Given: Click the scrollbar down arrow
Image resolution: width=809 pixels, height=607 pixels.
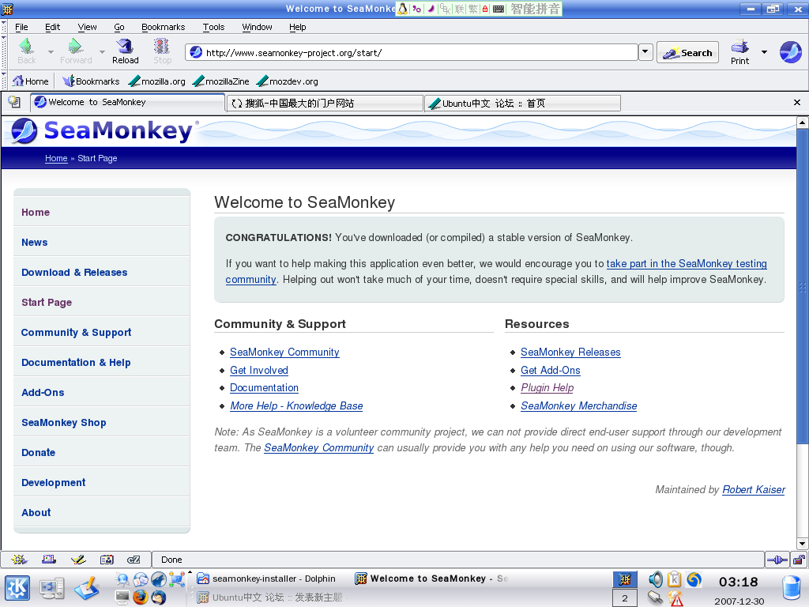Looking at the screenshot, I should (x=802, y=544).
